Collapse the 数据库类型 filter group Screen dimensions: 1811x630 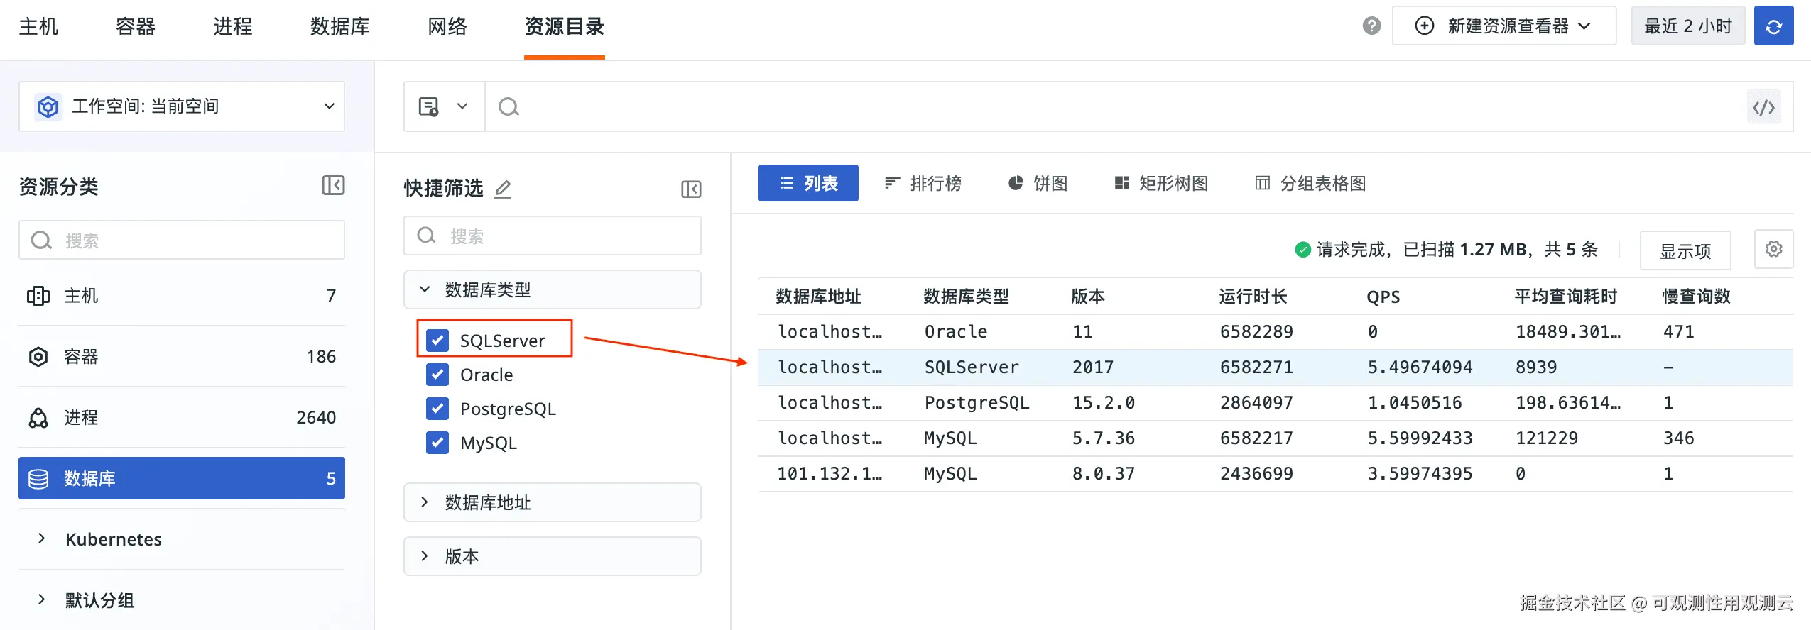coord(552,289)
